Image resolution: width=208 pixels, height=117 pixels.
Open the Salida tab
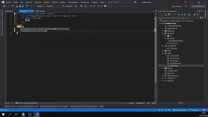click(101, 106)
